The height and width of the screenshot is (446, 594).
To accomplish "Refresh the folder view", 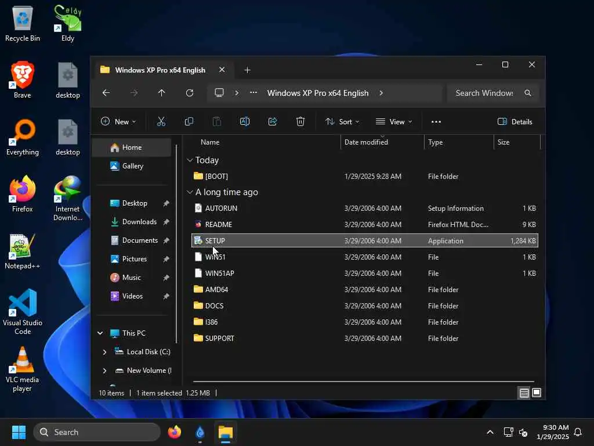I will (190, 93).
